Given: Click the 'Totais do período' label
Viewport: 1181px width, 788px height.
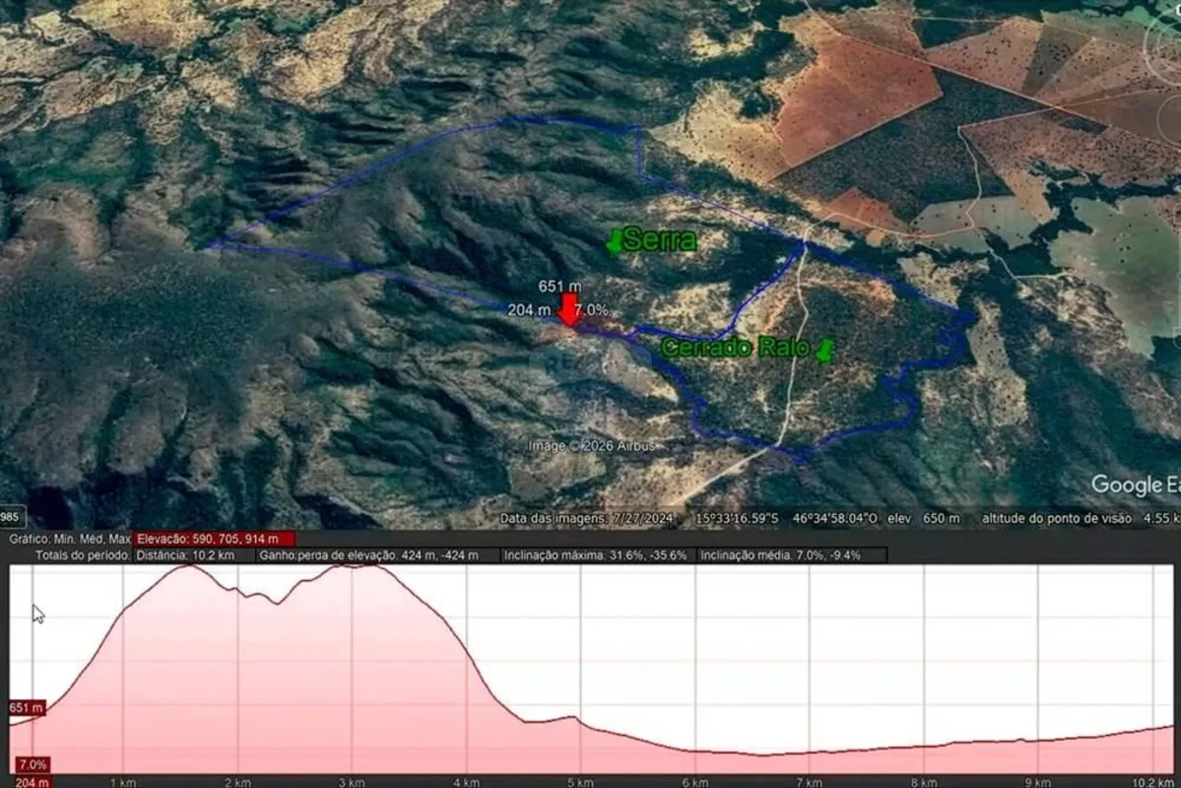Looking at the screenshot, I should click(x=83, y=556).
